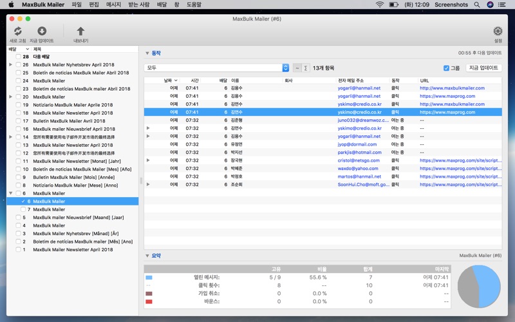Collapse the 요약 section triangle
515x322 pixels.
pyautogui.click(x=147, y=256)
